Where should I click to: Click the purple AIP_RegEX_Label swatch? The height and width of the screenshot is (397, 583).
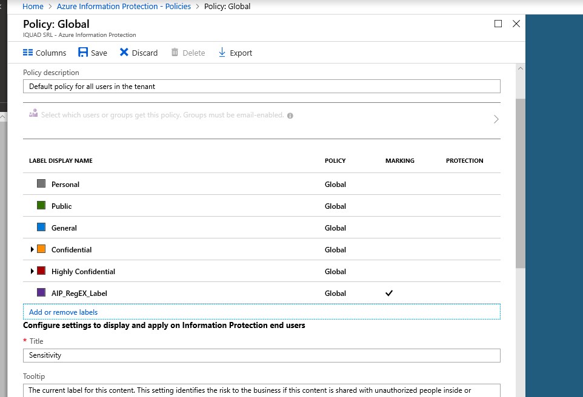tap(41, 292)
